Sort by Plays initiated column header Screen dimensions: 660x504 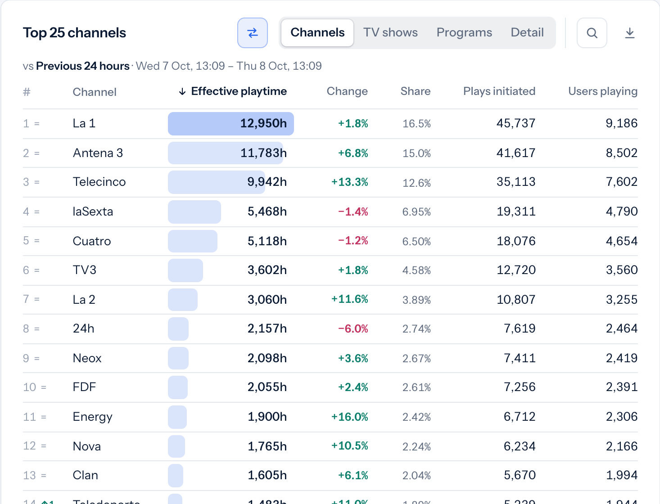tap(499, 91)
